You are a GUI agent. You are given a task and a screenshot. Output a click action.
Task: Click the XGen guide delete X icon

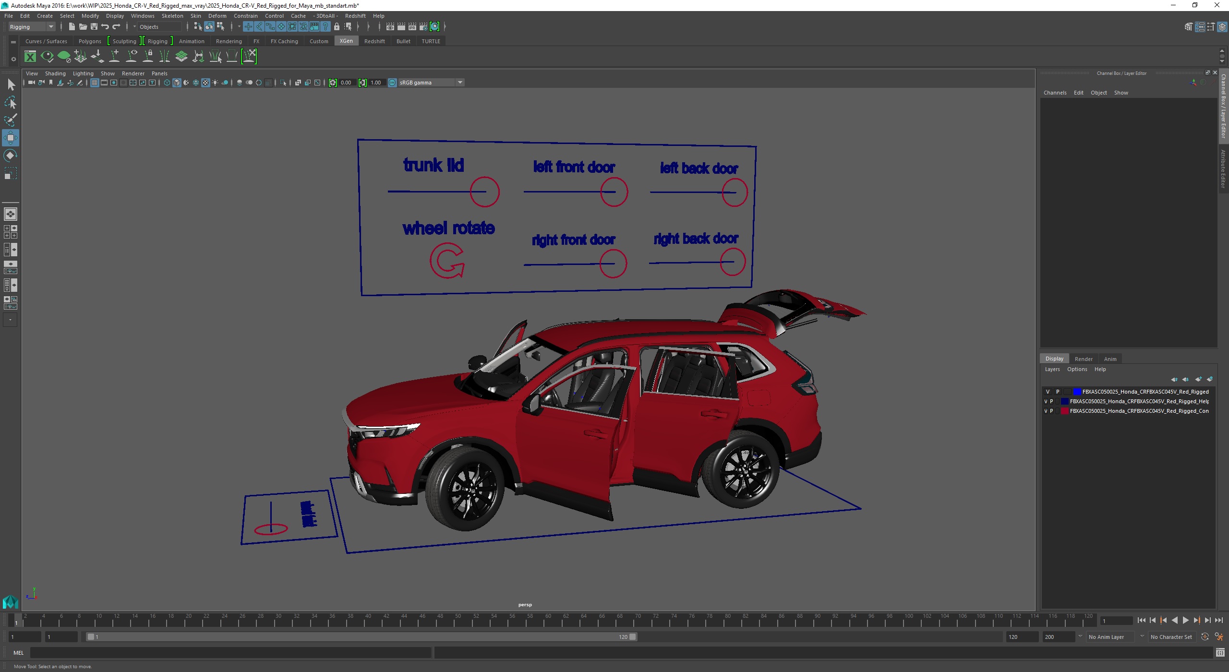coord(249,57)
